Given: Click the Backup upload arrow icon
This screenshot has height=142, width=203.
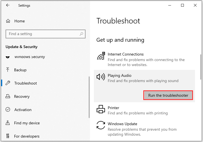Looking at the screenshot, I should coord(8,70).
